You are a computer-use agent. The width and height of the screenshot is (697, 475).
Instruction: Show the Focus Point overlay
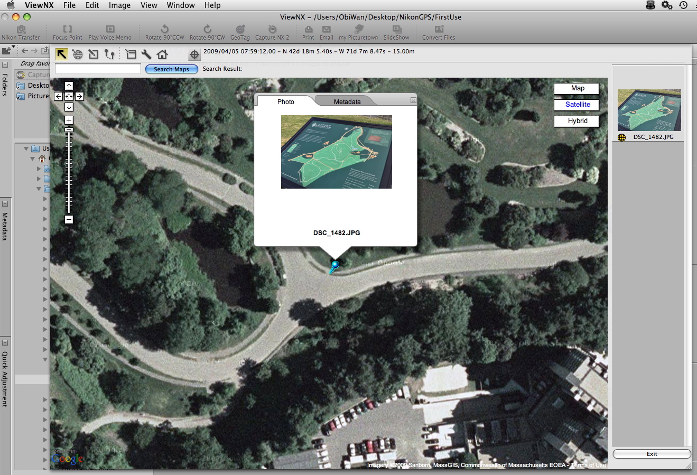[x=68, y=33]
